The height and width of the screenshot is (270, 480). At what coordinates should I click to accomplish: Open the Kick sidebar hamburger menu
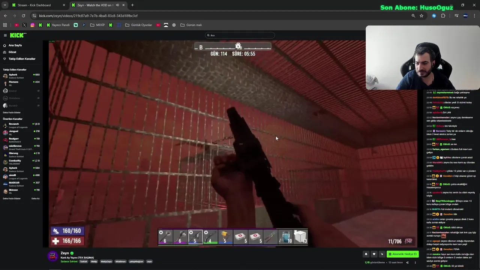5,35
